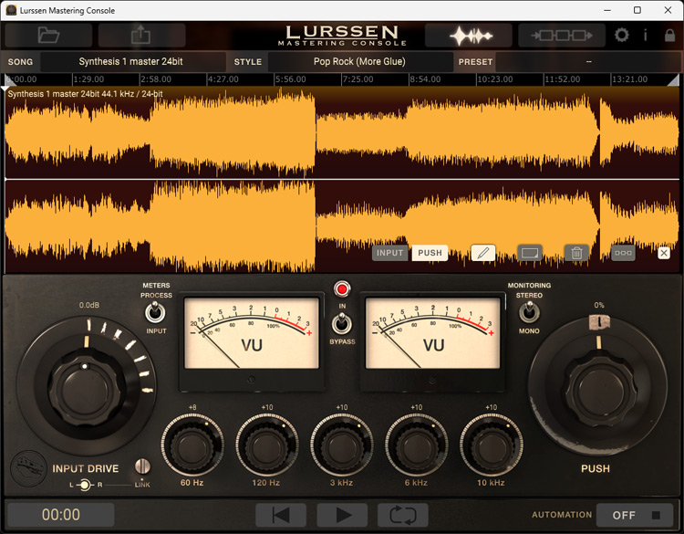
Task: Delete automation with the trash icon
Action: [576, 253]
